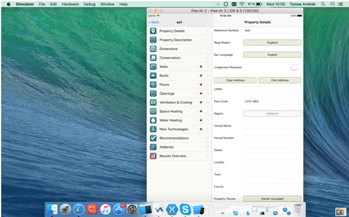Go Back to the previous screen
This screenshot has width=349, height=217.
point(154,22)
